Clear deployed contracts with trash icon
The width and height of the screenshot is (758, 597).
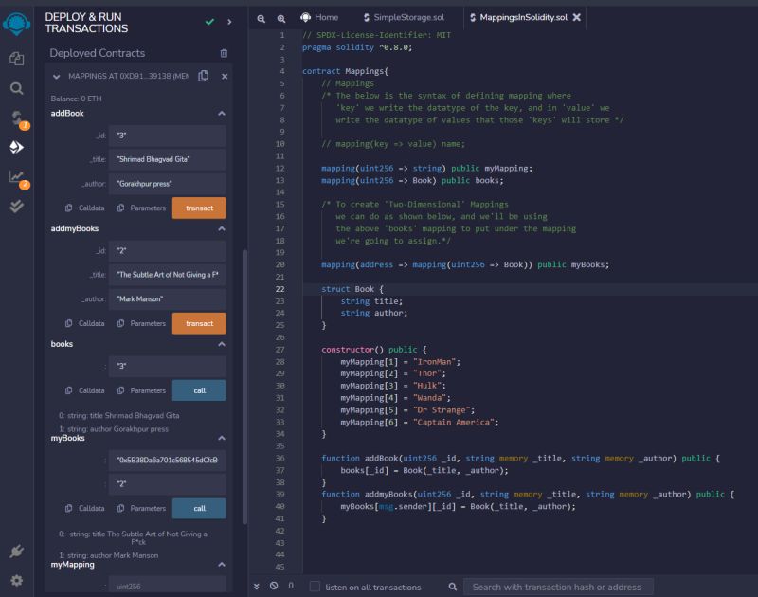pyautogui.click(x=224, y=53)
